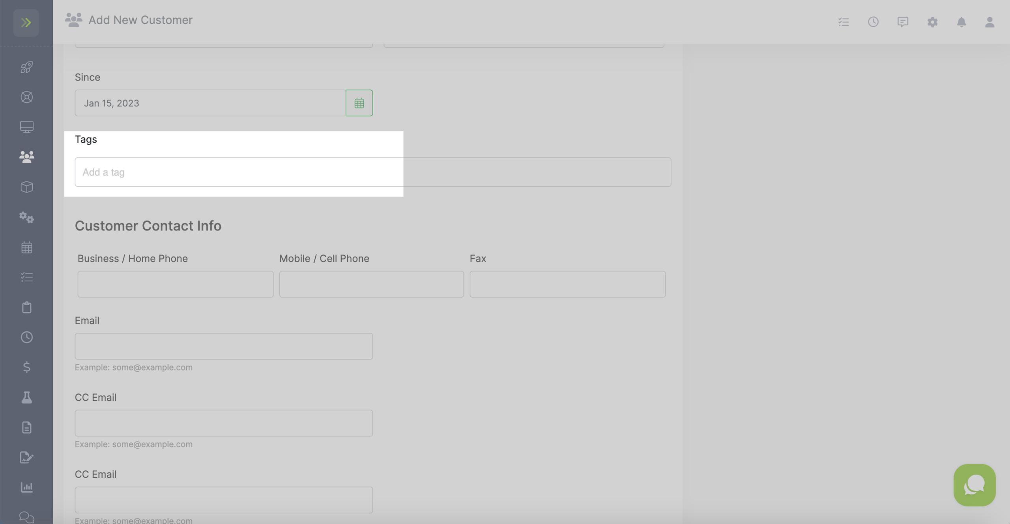Open the customers people icon in sidebar

click(x=26, y=157)
